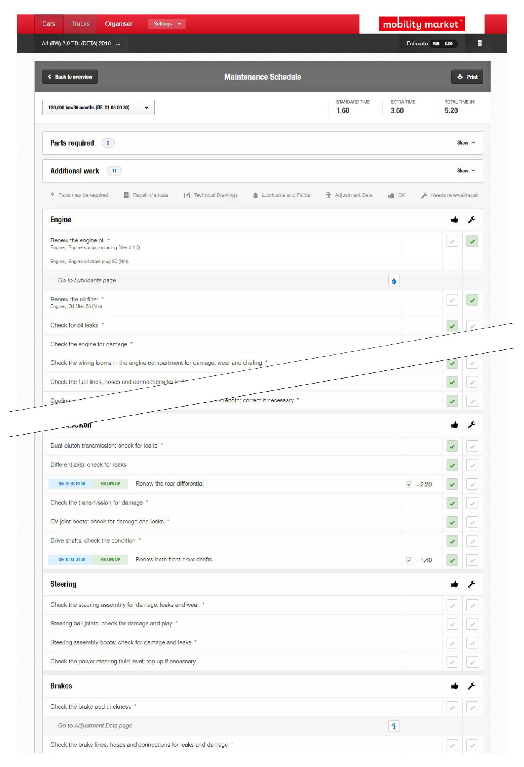This screenshot has height=767, width=524.
Task: Open the Organiser tab
Action: (x=119, y=24)
